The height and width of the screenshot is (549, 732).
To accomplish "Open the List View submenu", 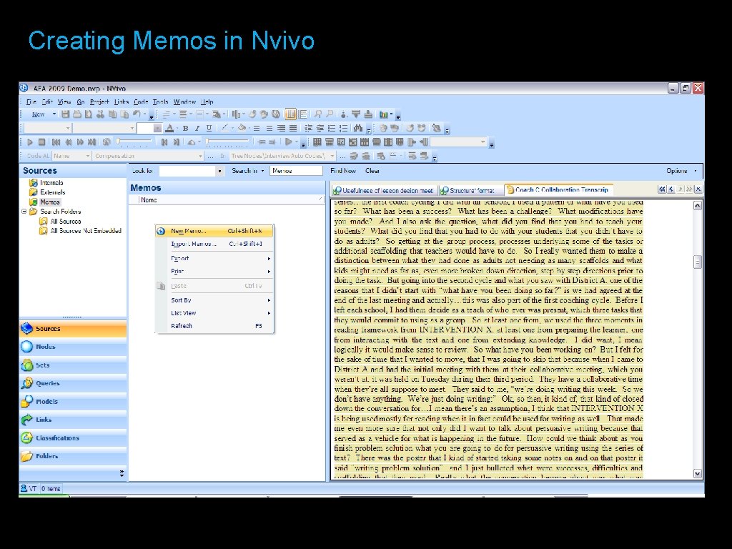I will coord(214,313).
